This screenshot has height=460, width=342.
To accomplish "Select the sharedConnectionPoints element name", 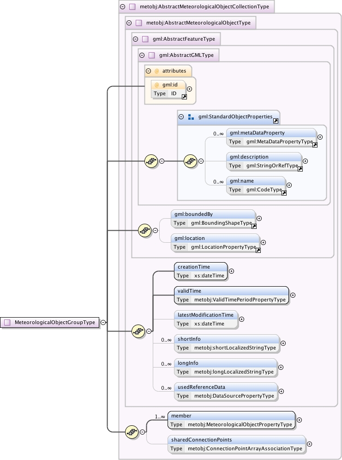I will pyautogui.click(x=201, y=440).
